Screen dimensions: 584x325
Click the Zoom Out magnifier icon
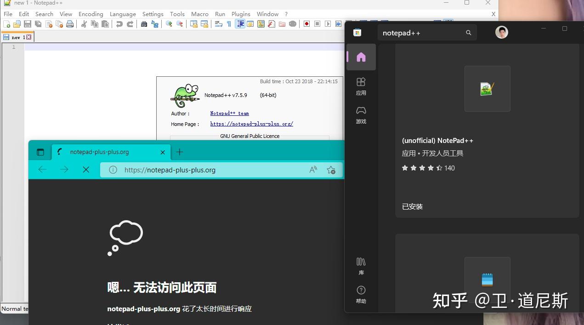pos(180,24)
